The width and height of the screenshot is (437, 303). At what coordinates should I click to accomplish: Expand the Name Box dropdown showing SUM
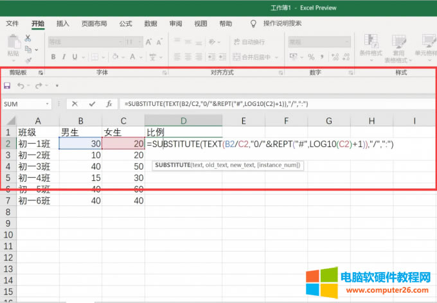(48, 103)
